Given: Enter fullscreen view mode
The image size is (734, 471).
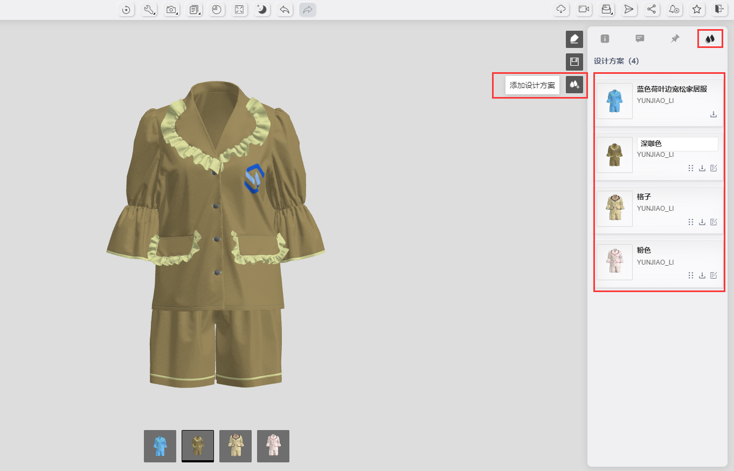Looking at the screenshot, I should (239, 9).
